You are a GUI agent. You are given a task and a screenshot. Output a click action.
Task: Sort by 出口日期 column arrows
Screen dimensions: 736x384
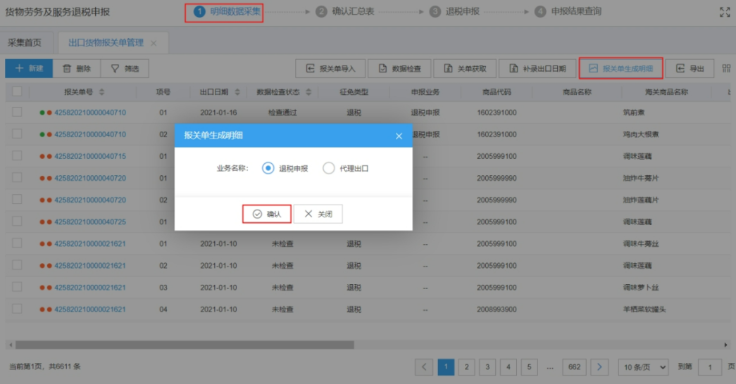[x=237, y=92]
